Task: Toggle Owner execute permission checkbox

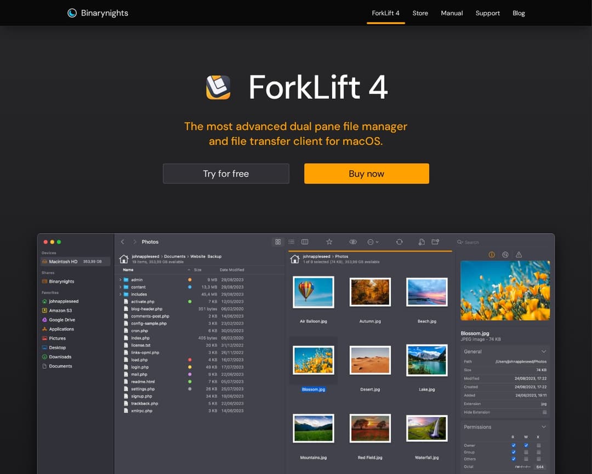Action: click(538, 445)
